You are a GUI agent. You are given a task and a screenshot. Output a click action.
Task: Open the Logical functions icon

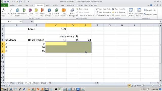pos(30,10)
